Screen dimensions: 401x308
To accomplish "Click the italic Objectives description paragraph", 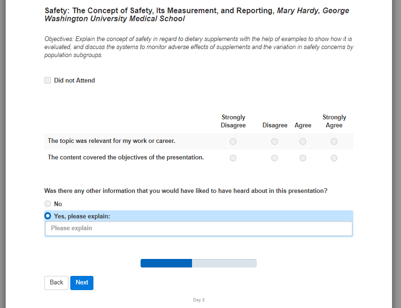I will (199, 47).
